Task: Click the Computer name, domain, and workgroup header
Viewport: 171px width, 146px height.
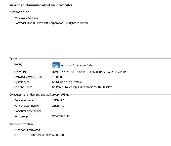Action: [x=39, y=95]
